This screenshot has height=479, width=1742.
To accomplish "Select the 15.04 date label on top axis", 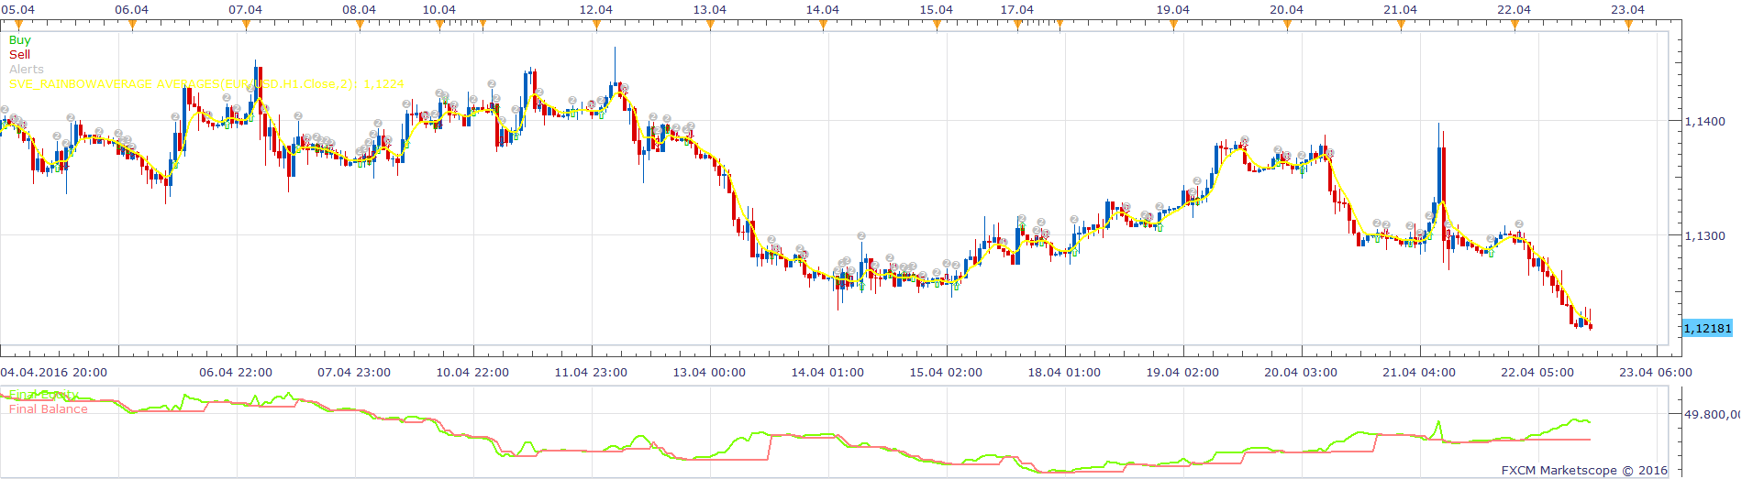I will click(937, 9).
